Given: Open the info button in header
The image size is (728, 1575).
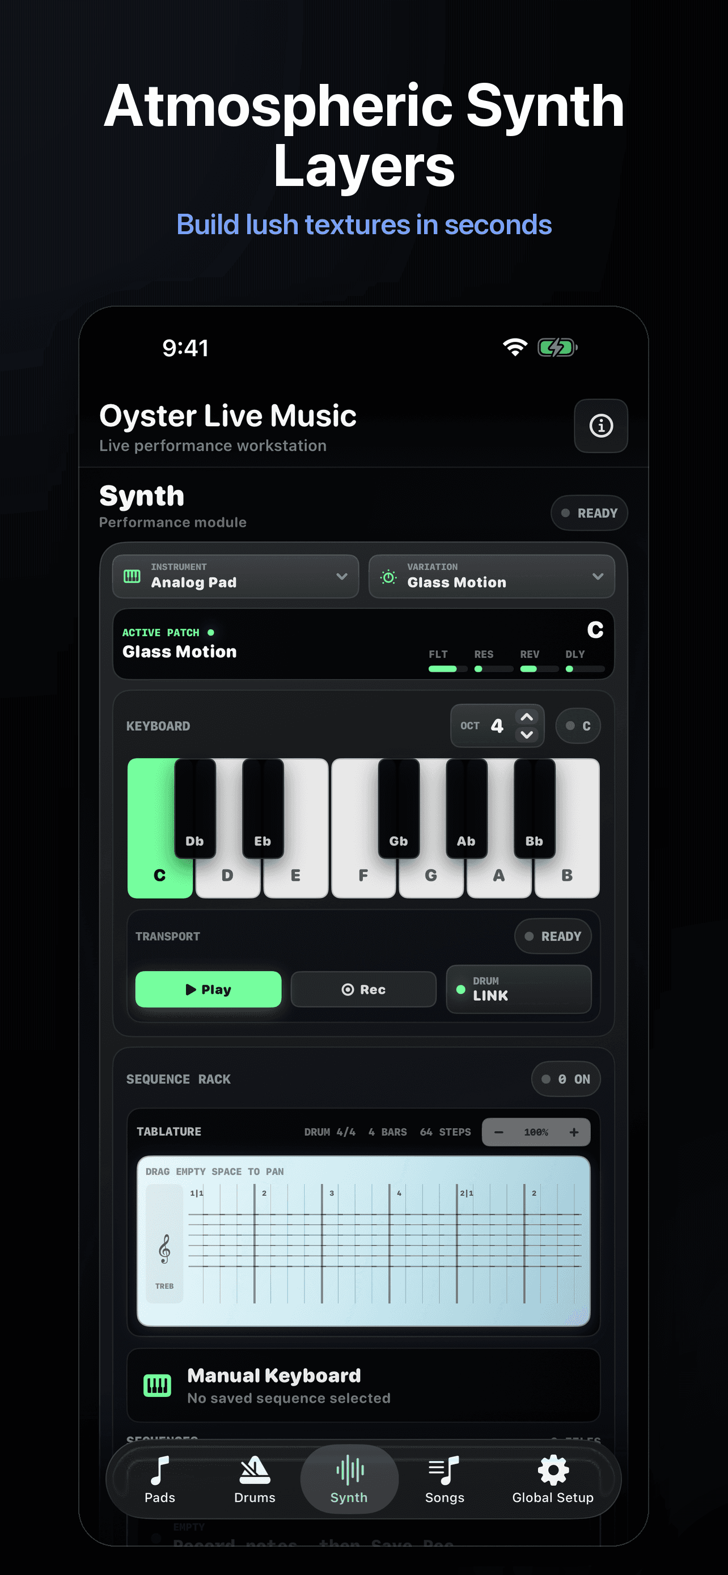Looking at the screenshot, I should point(601,426).
